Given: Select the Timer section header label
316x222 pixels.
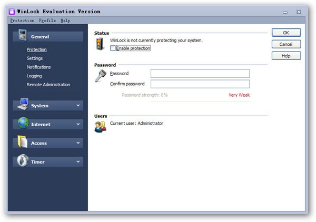Looking at the screenshot, I should point(38,162).
